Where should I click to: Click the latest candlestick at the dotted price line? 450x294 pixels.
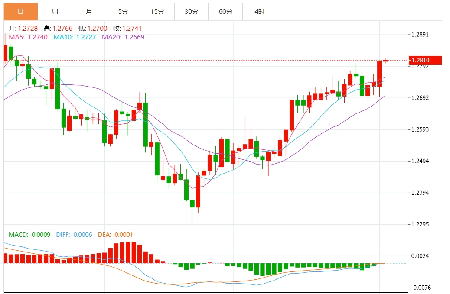coord(385,61)
